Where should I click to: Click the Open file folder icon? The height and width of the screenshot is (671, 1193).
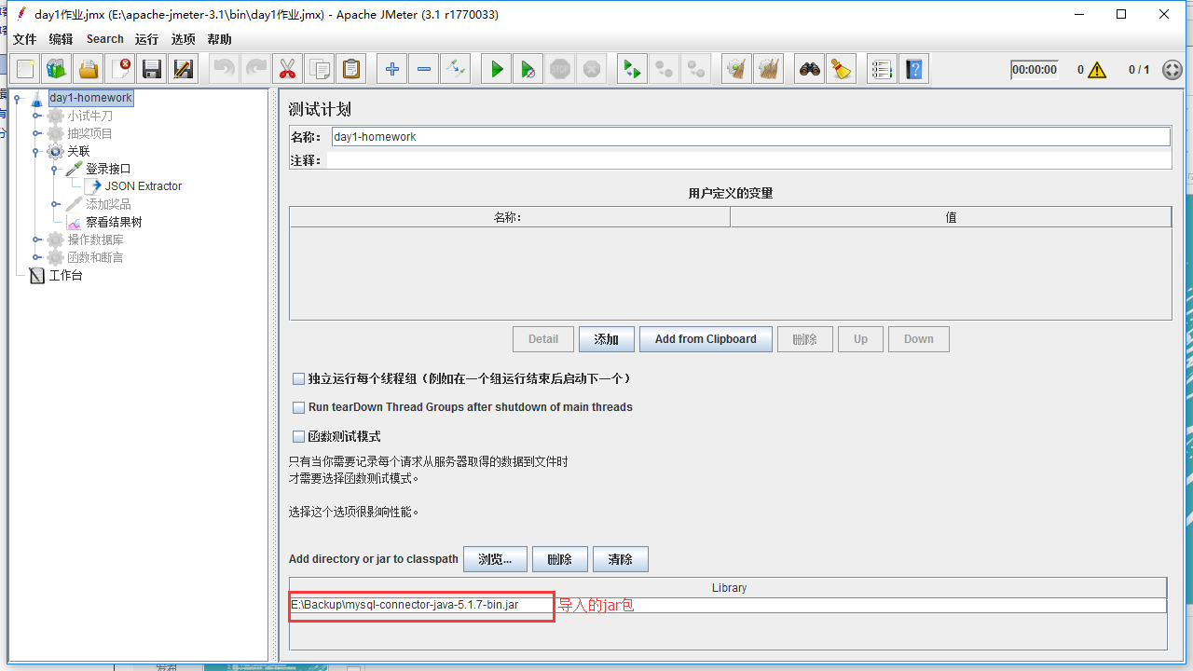89,69
